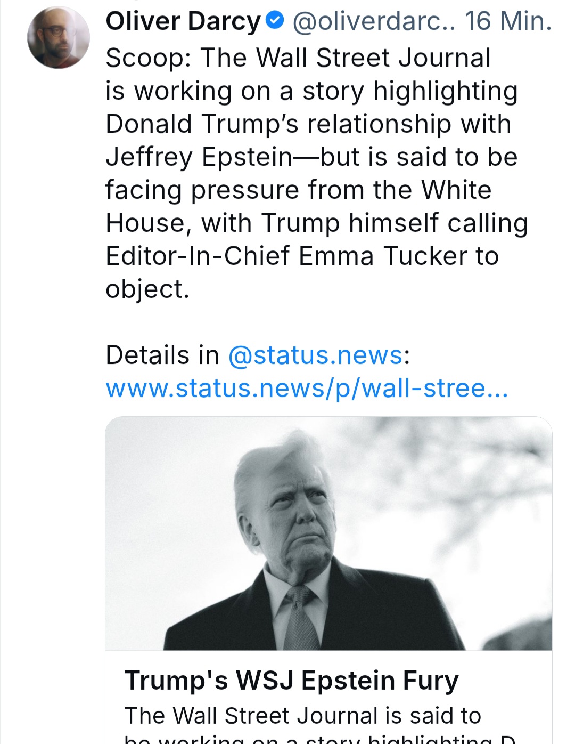Image resolution: width=575 pixels, height=744 pixels.
Task: Open the Trump's WSJ Epstein Fury headline
Action: tap(291, 681)
